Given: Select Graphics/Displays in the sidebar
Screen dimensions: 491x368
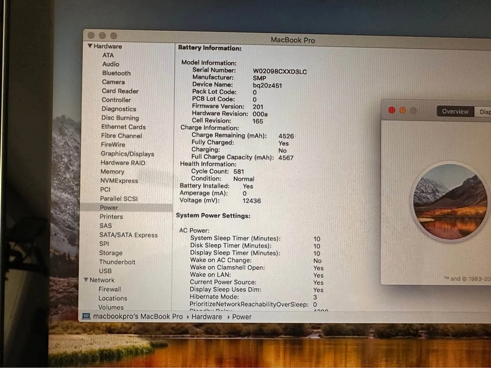Looking at the screenshot, I should pos(127,154).
